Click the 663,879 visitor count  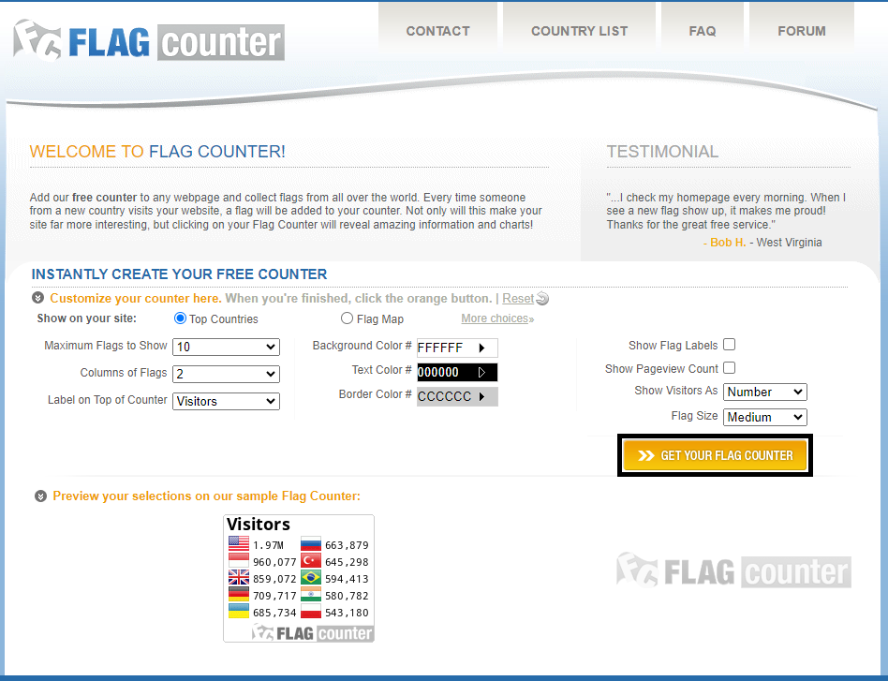point(347,545)
